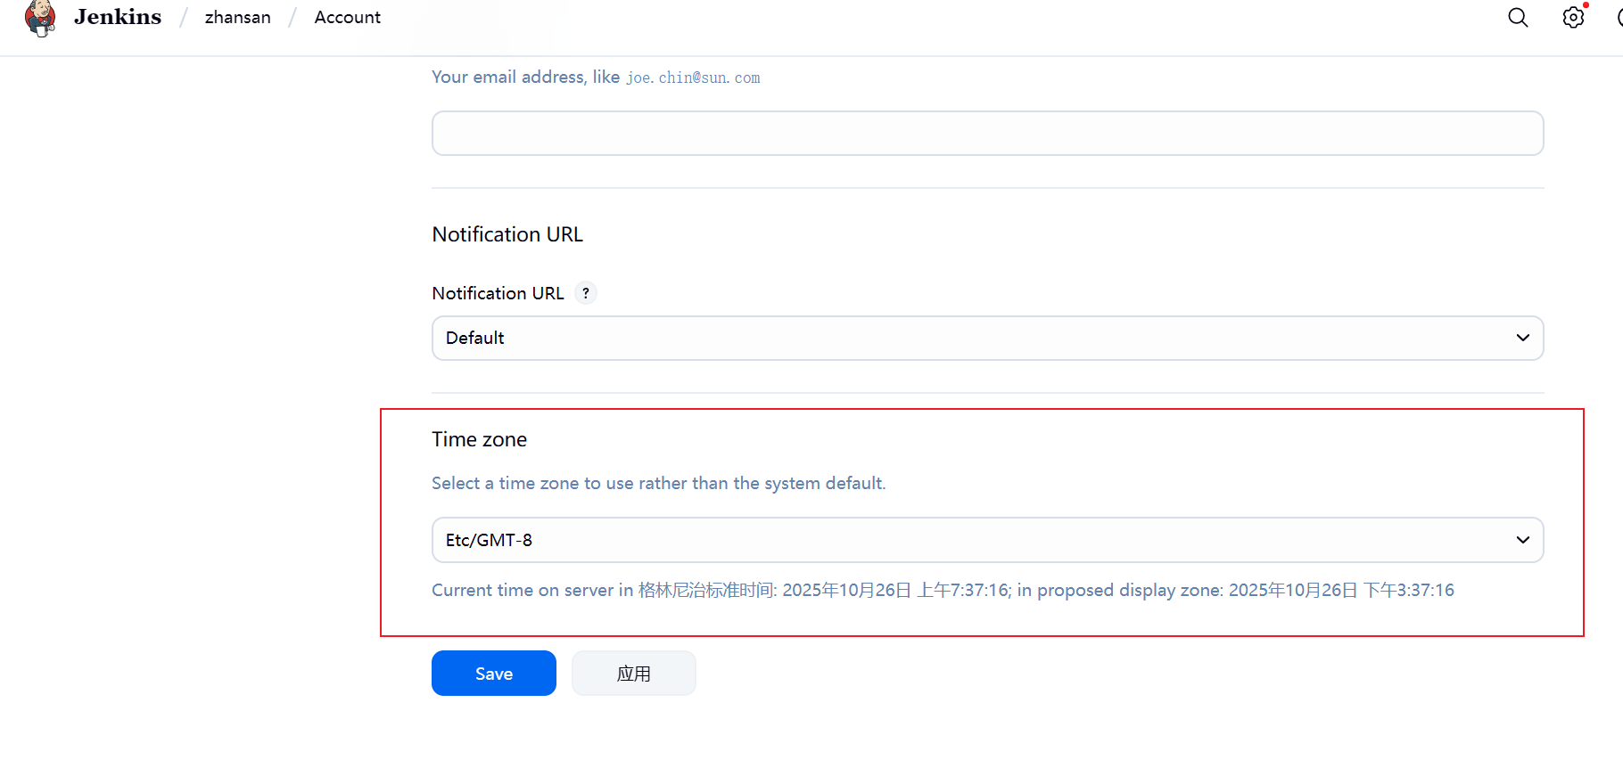Click 'Select a time zone' description text
The image size is (1623, 768).
pyautogui.click(x=659, y=483)
